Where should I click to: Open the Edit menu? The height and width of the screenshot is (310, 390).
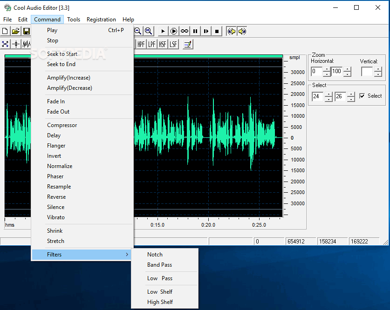(x=23, y=20)
